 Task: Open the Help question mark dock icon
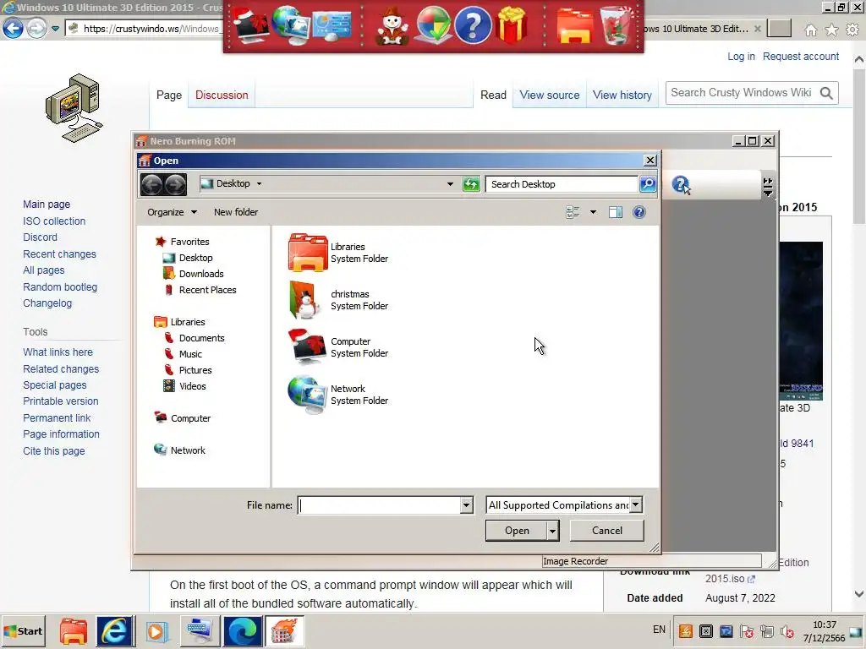[473, 25]
